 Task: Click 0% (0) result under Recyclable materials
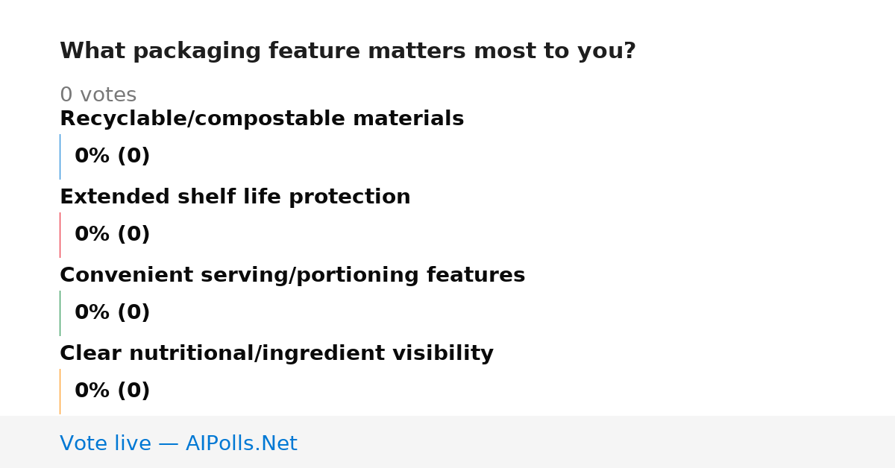pos(112,156)
